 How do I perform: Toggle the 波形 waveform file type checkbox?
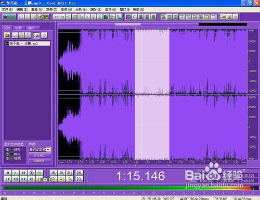click(x=7, y=150)
